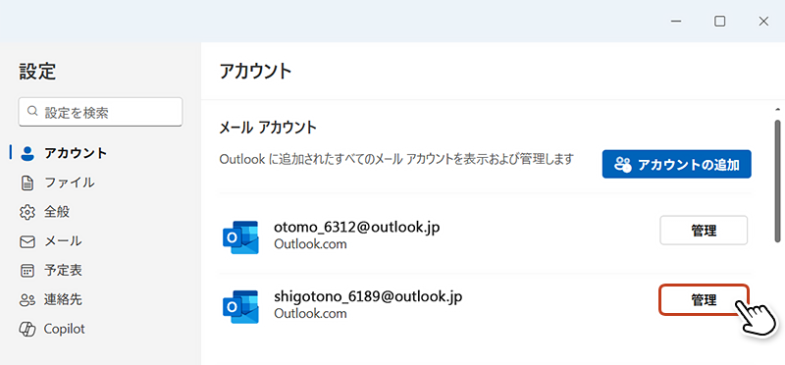Image resolution: width=785 pixels, height=365 pixels.
Task: Click 管理 for otomo_6312@outlook.jp
Action: click(704, 231)
